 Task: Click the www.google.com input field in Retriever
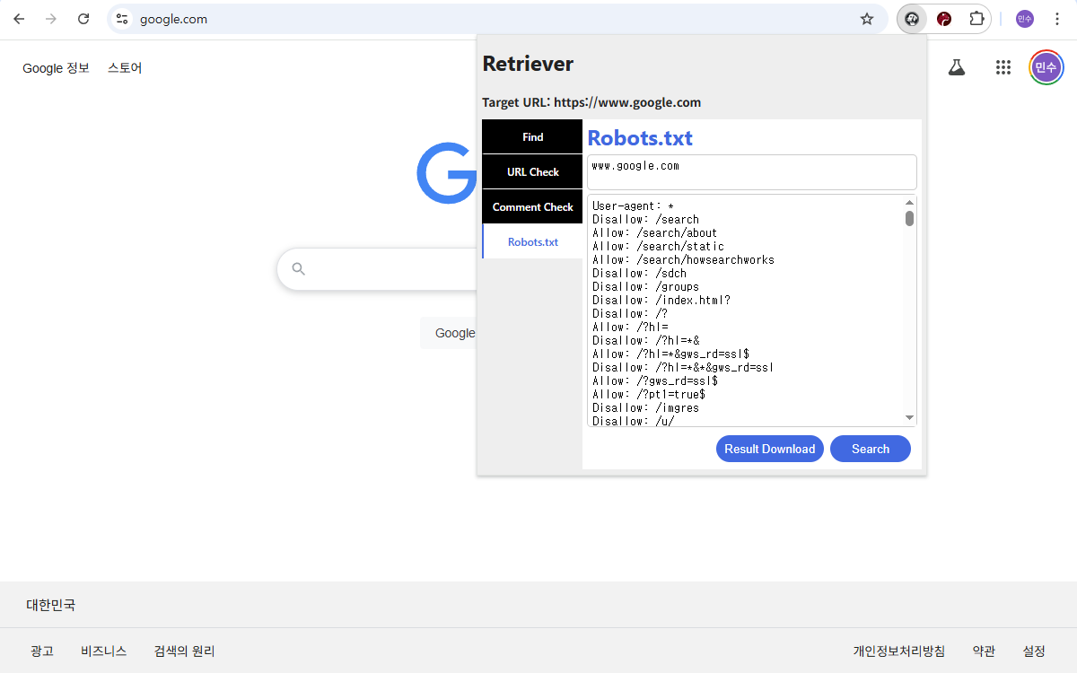coord(751,171)
